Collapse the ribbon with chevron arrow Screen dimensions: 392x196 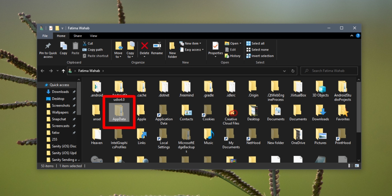352,36
